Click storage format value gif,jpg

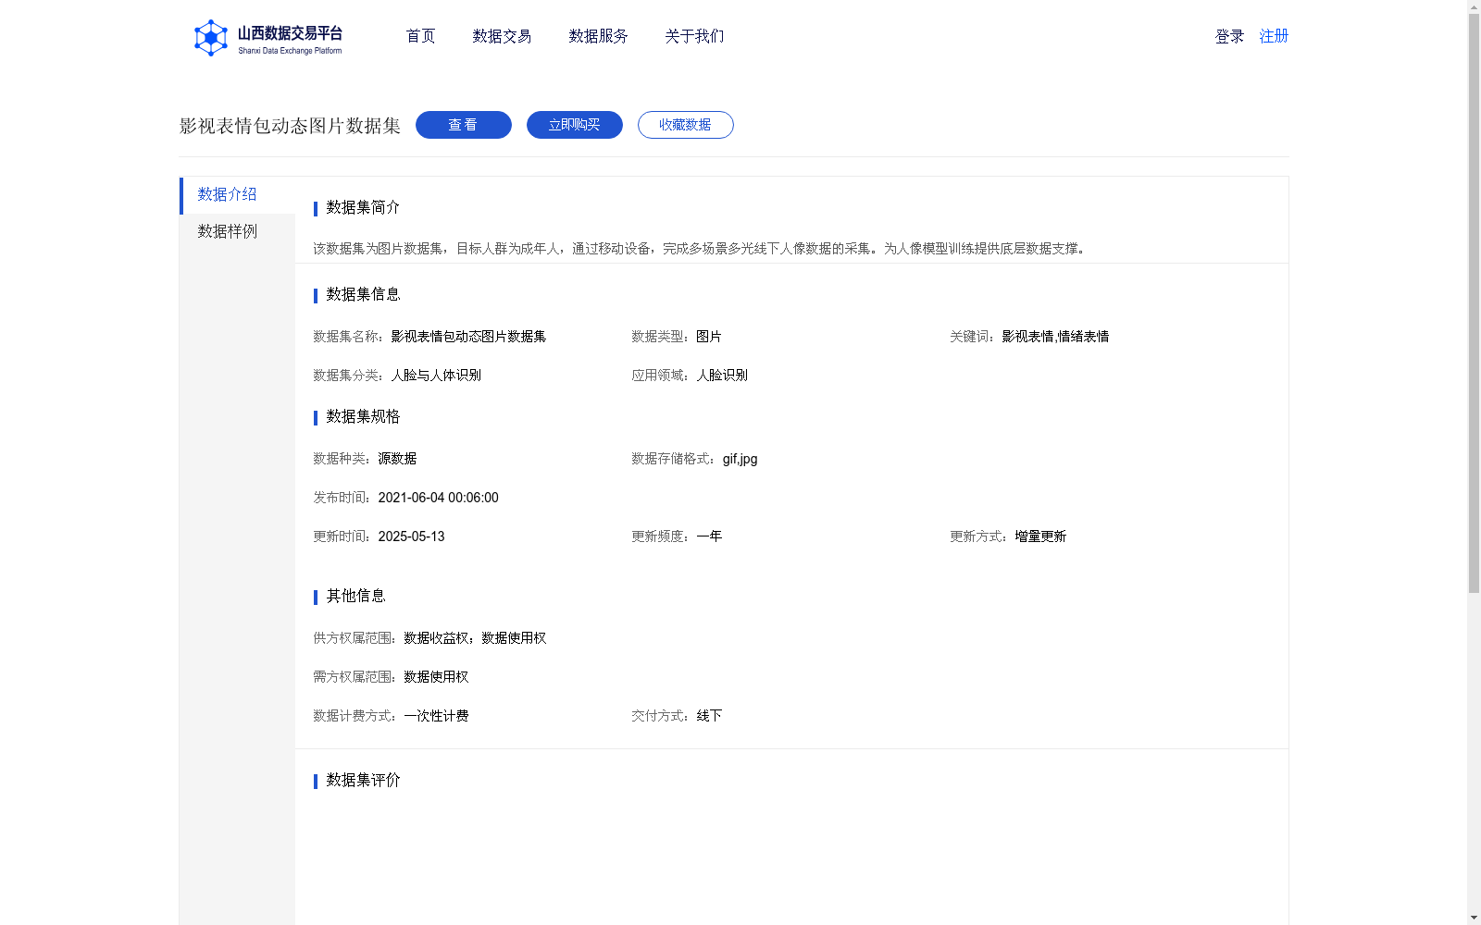740,459
